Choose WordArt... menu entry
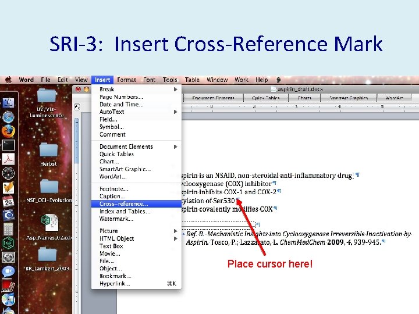The width and height of the screenshot is (419, 314). click(136, 177)
